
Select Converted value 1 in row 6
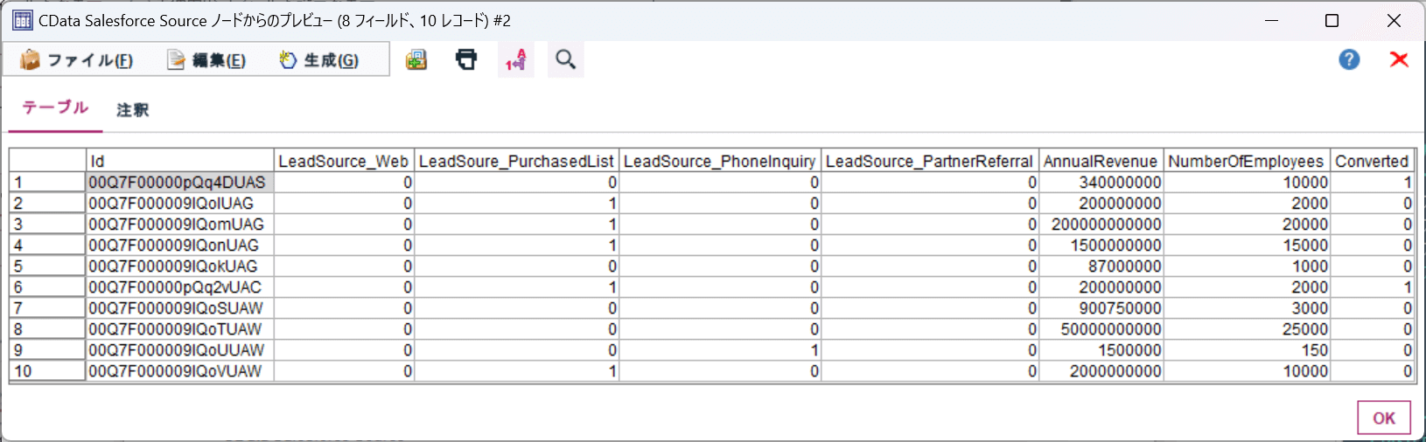click(1373, 287)
